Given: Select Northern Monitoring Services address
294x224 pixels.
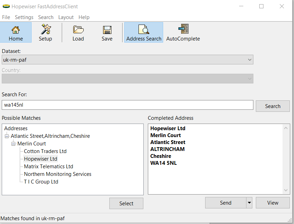Looking at the screenshot, I should (58, 174).
